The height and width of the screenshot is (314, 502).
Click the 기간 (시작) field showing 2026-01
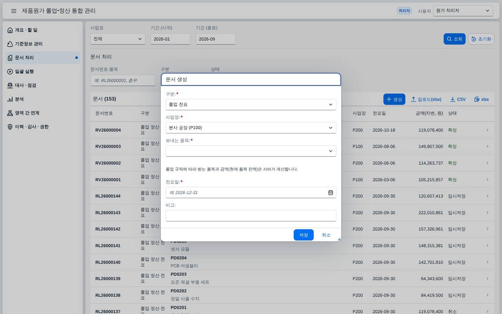coord(171,39)
